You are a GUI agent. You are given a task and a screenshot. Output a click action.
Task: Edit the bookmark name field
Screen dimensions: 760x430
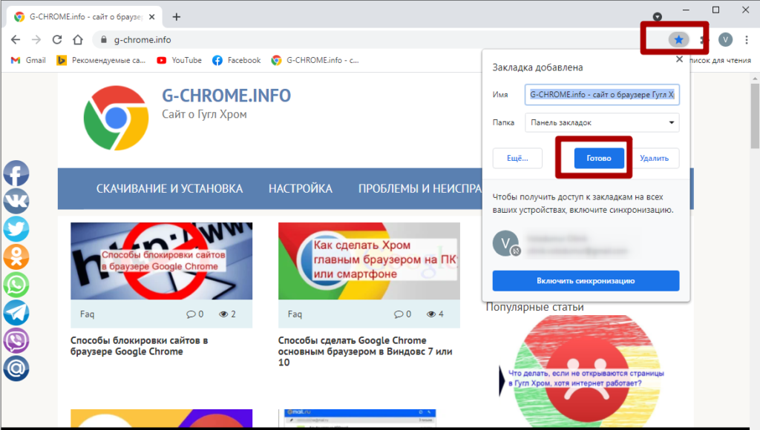(602, 94)
